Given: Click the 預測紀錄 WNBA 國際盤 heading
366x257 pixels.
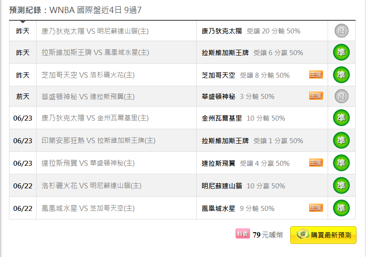Looking at the screenshot, I should pyautogui.click(x=75, y=10).
